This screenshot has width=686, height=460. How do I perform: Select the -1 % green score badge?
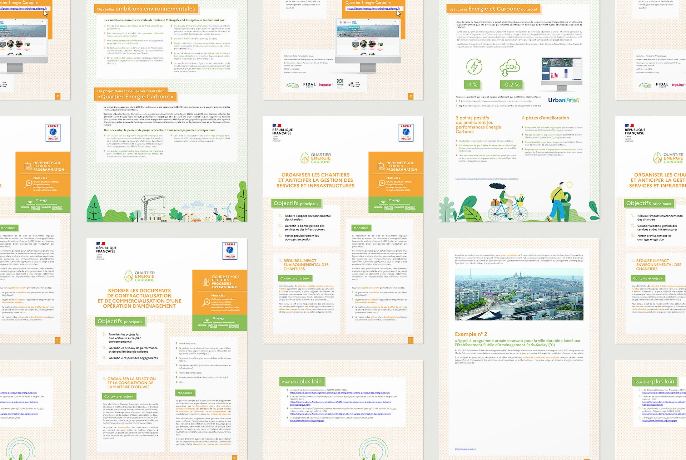point(472,85)
